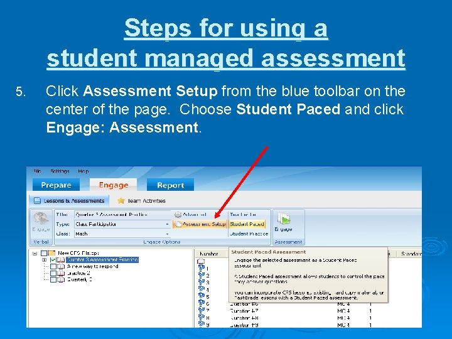Switch to the Report tab
The width and height of the screenshot is (452, 339).
coord(170,185)
